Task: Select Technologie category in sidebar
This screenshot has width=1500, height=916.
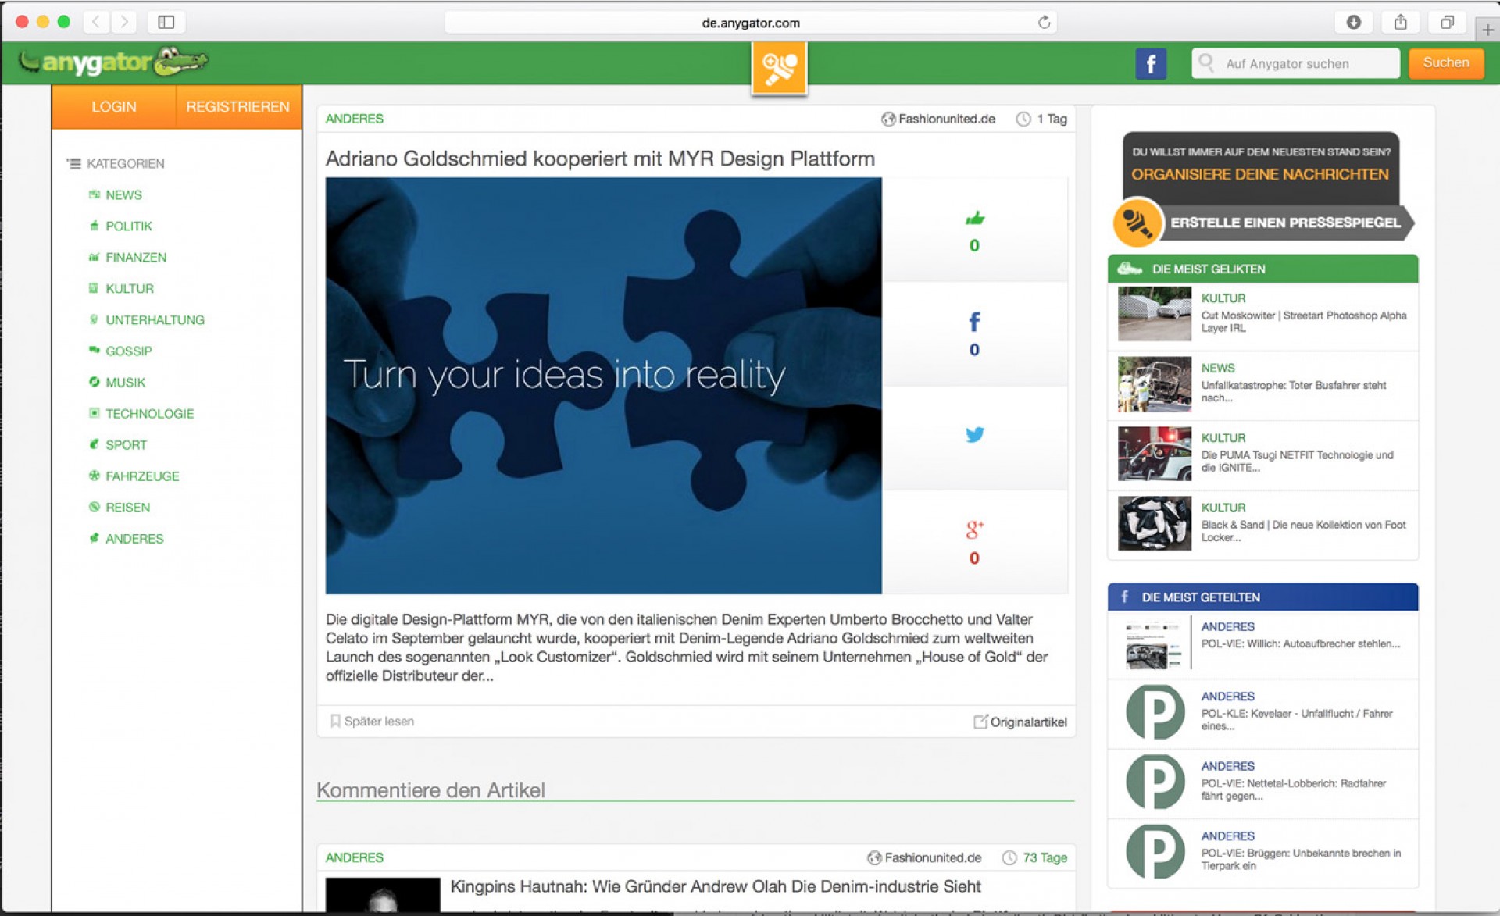Action: [149, 413]
